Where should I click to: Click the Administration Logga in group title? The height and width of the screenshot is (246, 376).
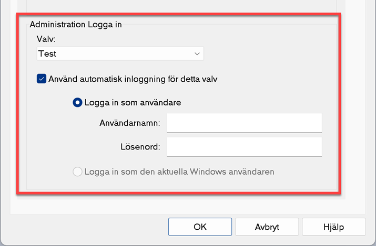(76, 25)
